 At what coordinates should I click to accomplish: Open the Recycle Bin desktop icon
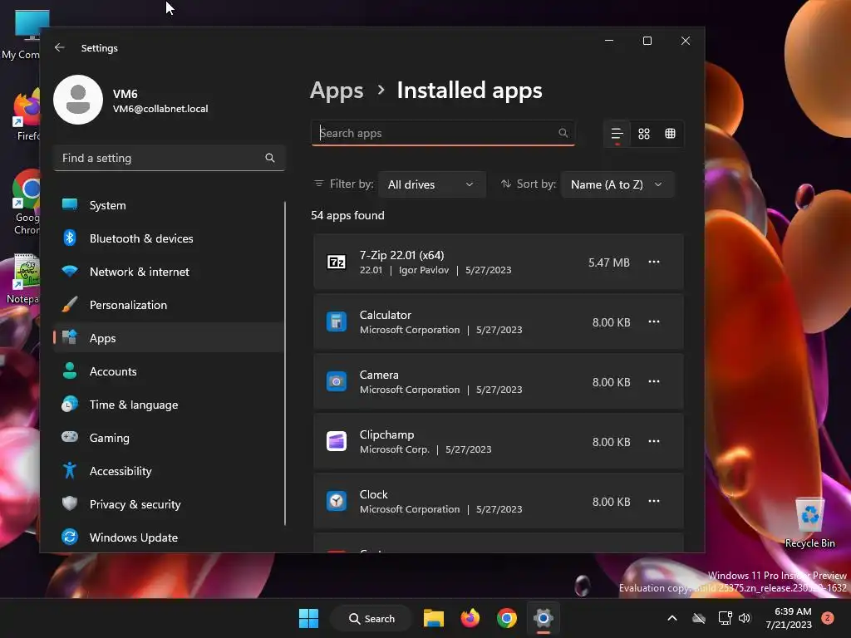click(809, 523)
